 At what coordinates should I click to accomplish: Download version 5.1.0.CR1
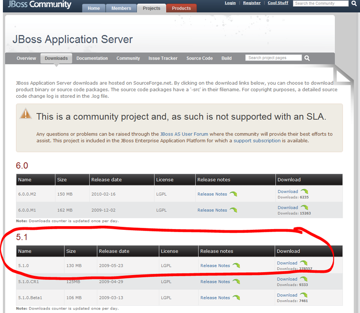click(287, 279)
